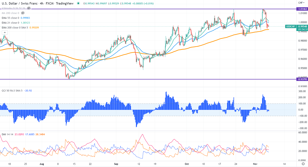The height and width of the screenshot is (167, 308).
Task: Click the CCI value -20.92
Action: (x=28, y=90)
